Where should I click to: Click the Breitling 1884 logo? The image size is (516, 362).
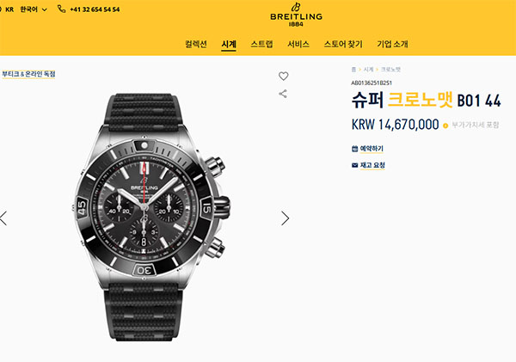pyautogui.click(x=296, y=15)
